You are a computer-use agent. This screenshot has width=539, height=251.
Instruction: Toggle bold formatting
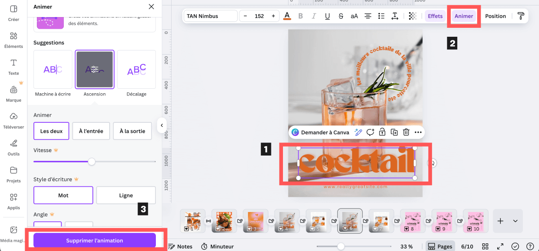[x=300, y=16]
